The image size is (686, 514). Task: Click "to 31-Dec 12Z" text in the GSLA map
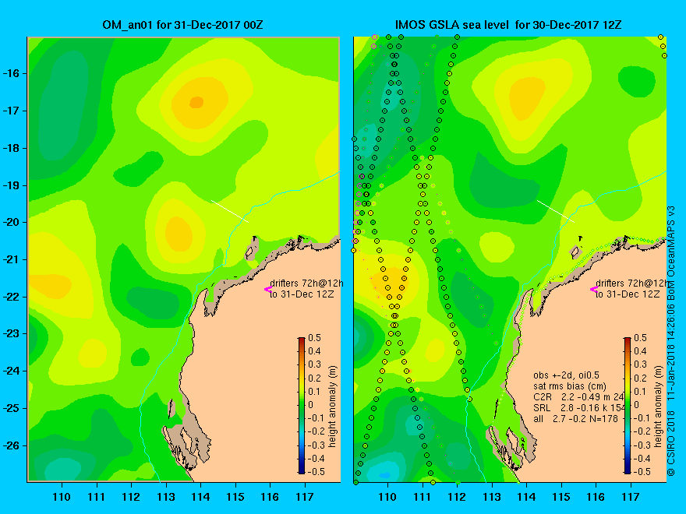[x=628, y=294]
